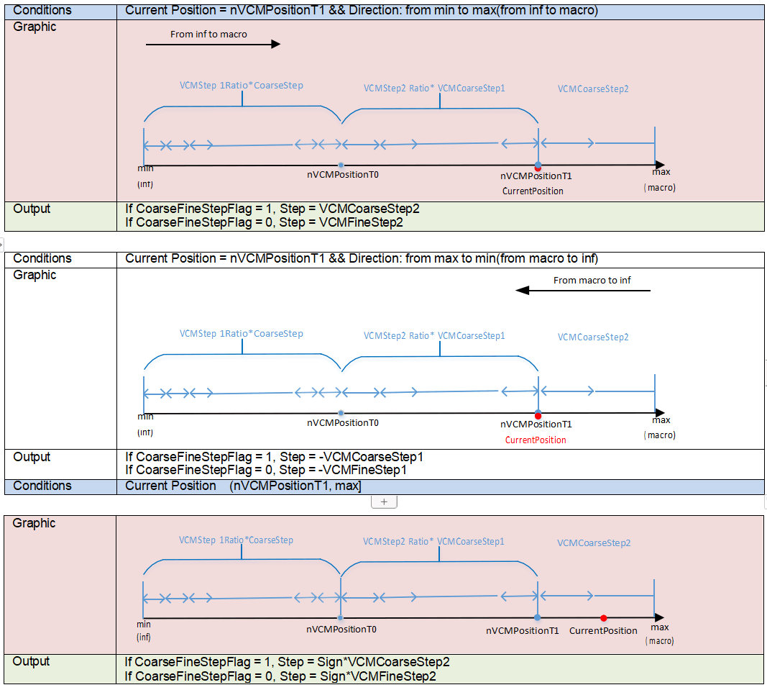767x690 pixels.
Task: Click the 'Step = -VCMCoarseStep1' output line
Action: [274, 457]
